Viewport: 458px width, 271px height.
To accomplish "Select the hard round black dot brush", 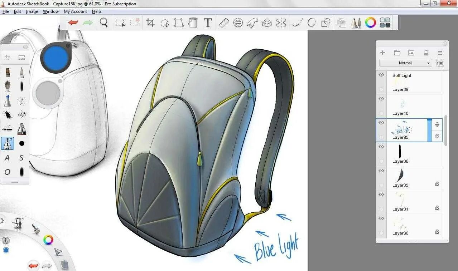I will (x=22, y=143).
